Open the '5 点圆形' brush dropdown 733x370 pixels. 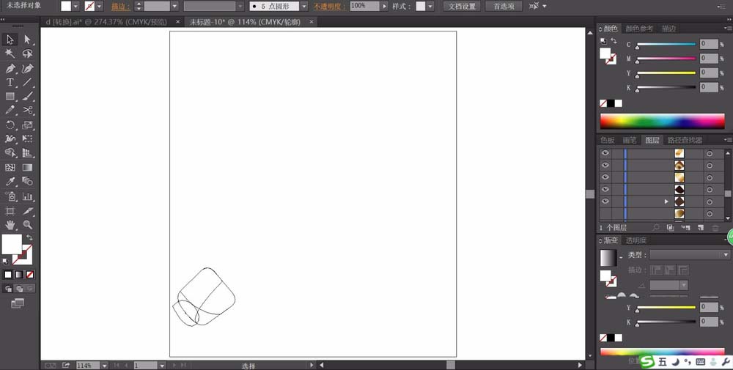[304, 6]
